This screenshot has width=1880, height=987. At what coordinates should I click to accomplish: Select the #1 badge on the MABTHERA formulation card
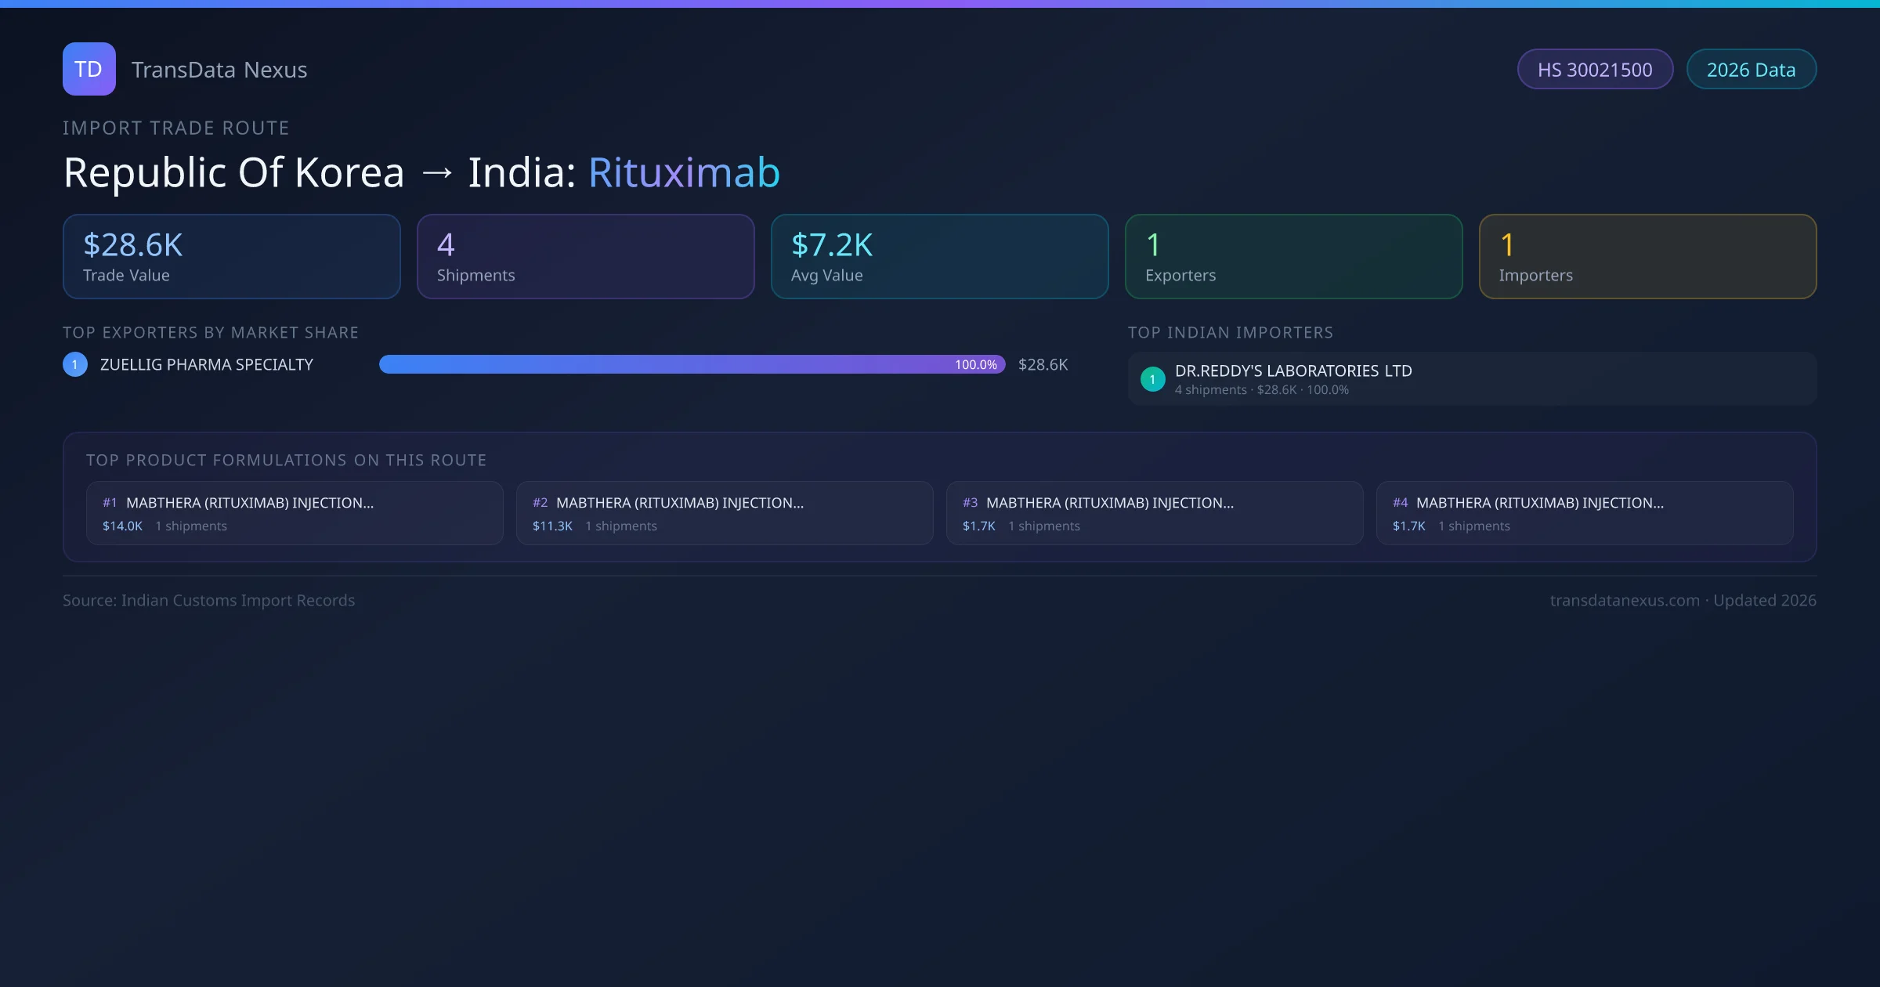pos(110,502)
